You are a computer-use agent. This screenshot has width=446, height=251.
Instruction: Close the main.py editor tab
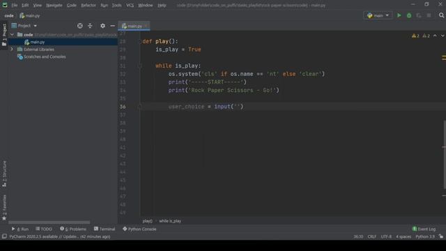pos(146,26)
